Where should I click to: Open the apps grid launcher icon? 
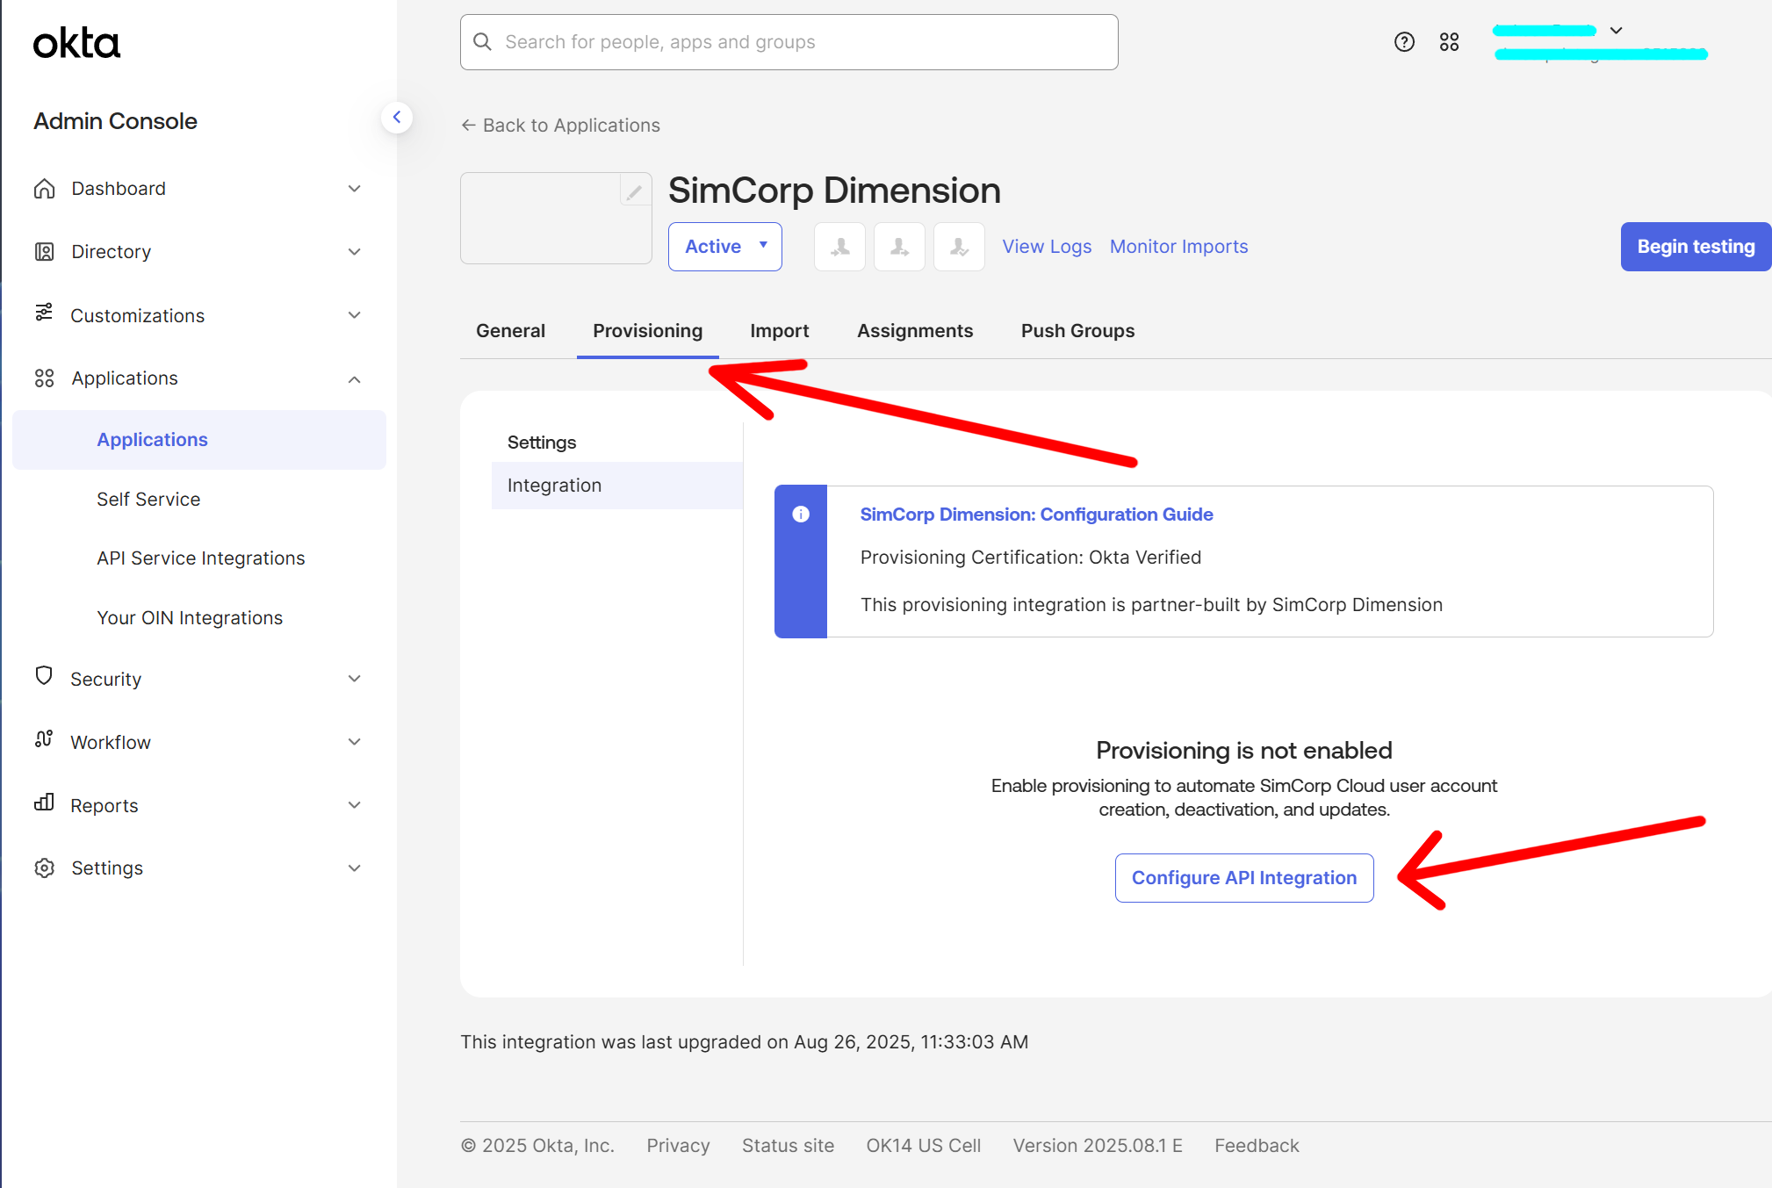(1450, 41)
